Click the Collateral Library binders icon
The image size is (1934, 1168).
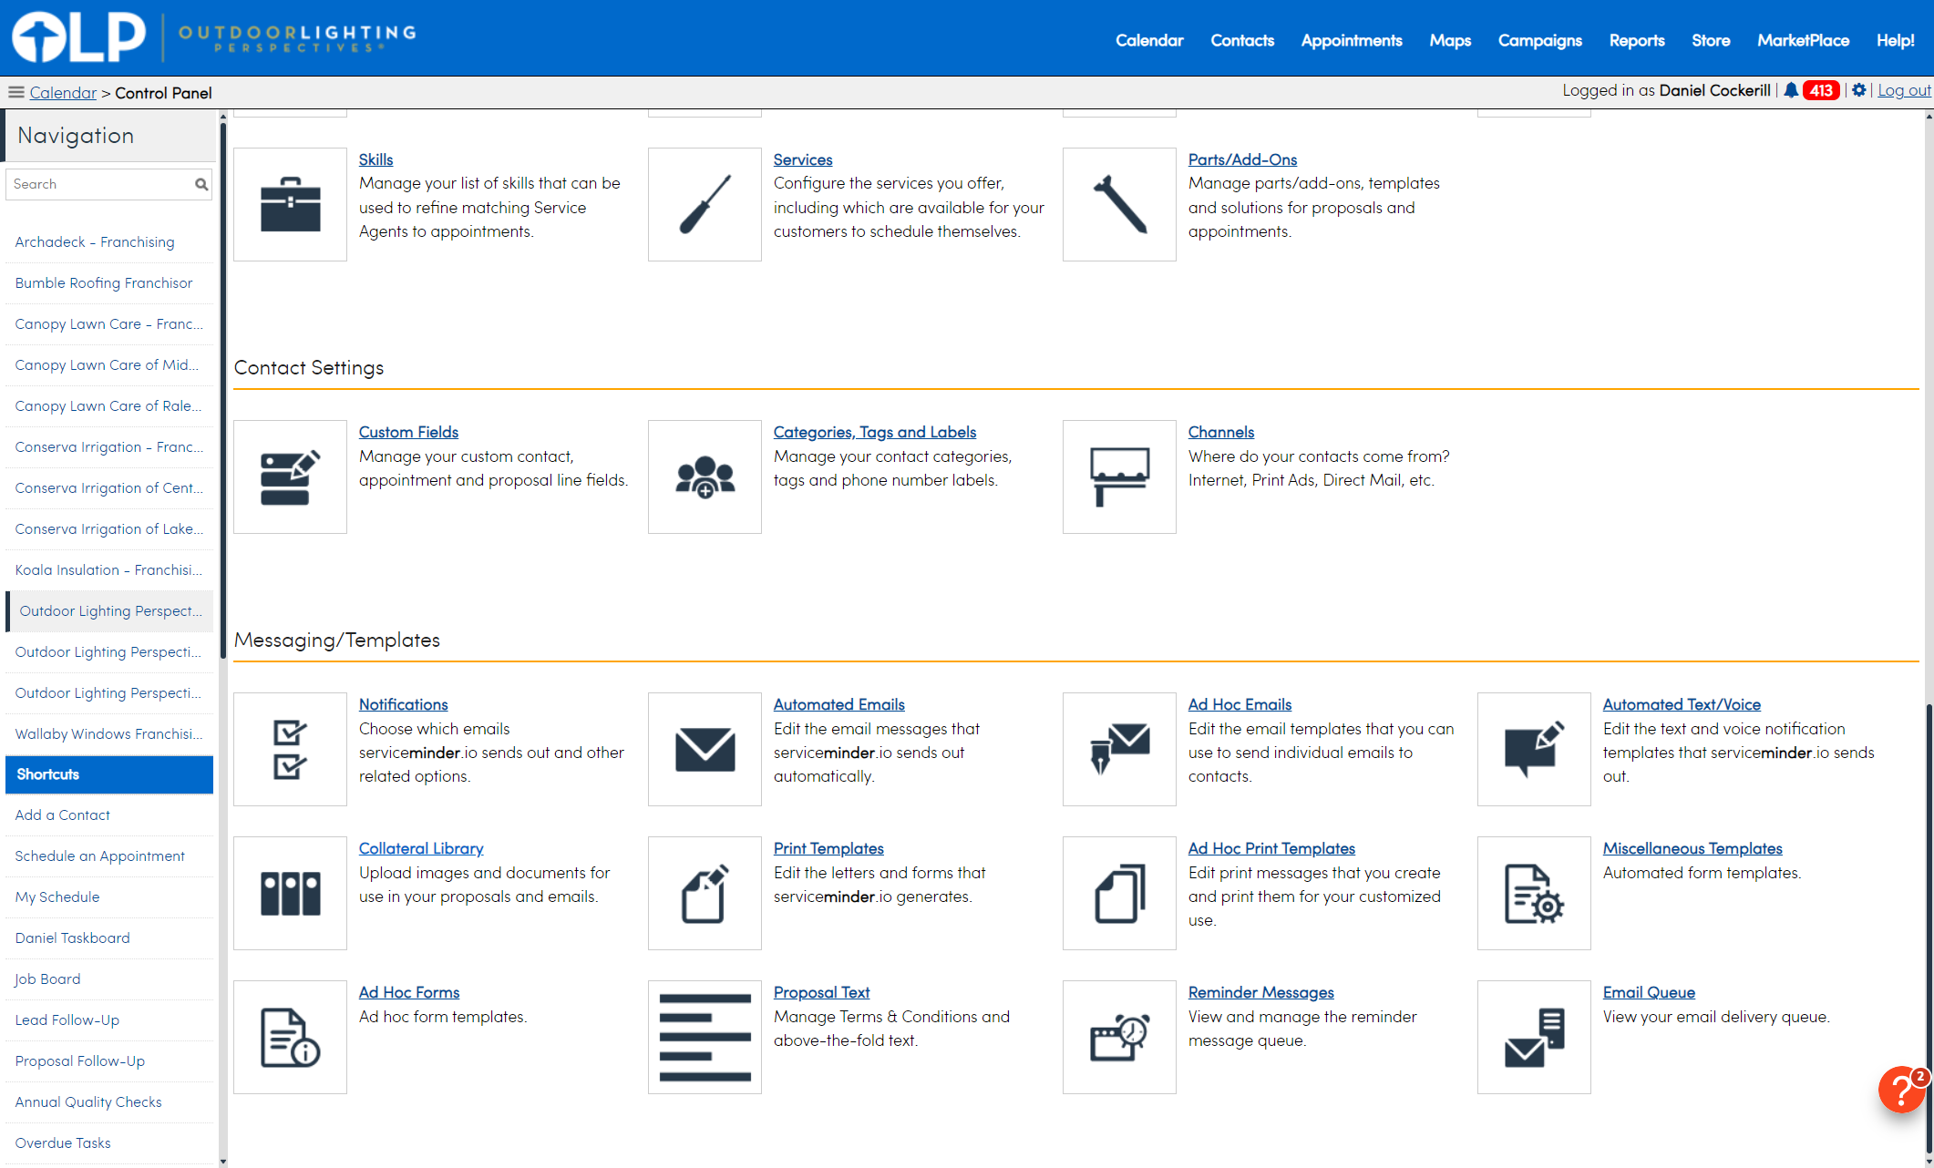(290, 893)
